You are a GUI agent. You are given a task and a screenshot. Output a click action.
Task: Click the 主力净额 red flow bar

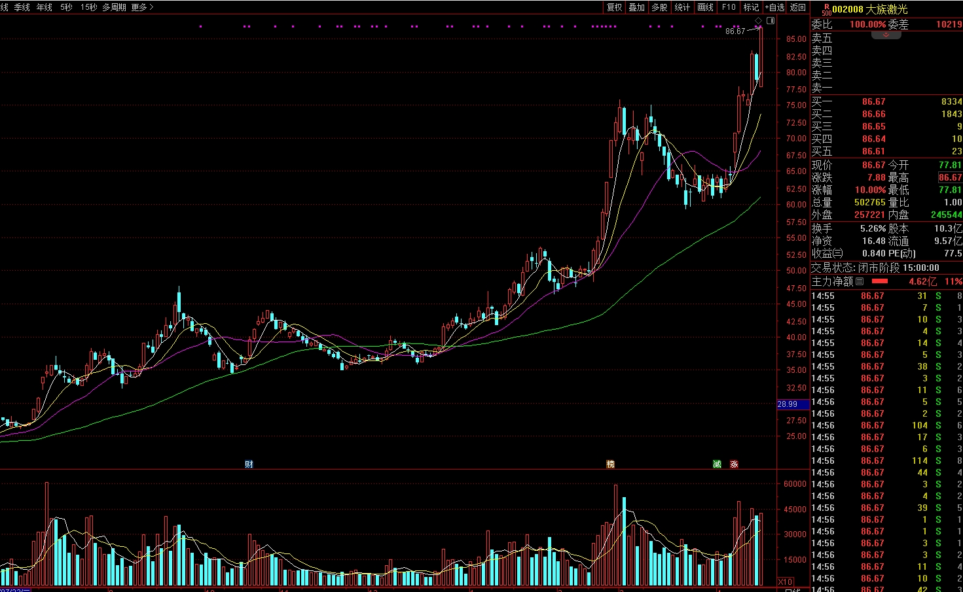coord(880,281)
